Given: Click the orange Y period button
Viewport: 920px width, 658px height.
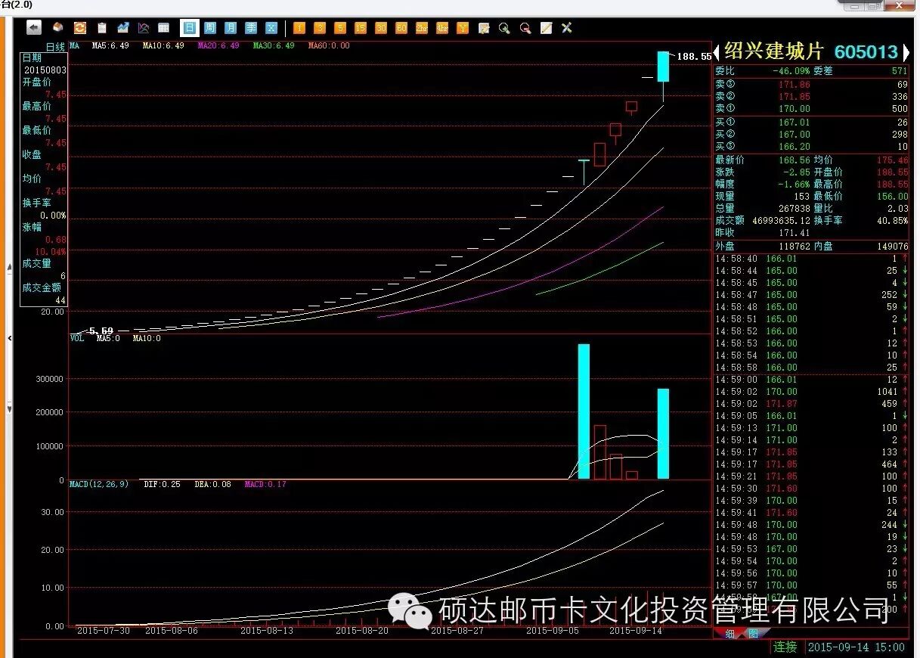Looking at the screenshot, I should point(463,28).
